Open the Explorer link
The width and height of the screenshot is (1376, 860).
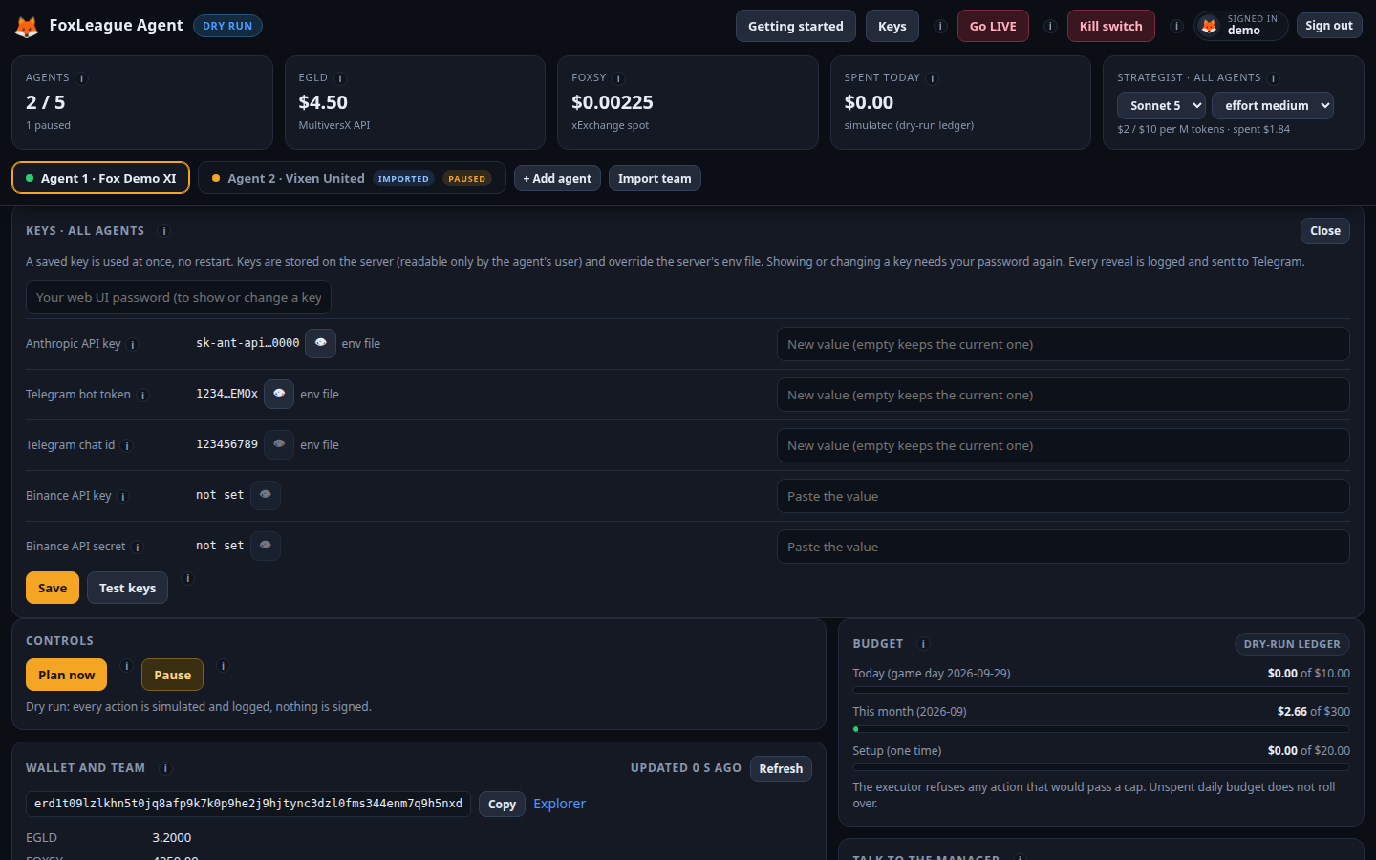[x=559, y=804]
